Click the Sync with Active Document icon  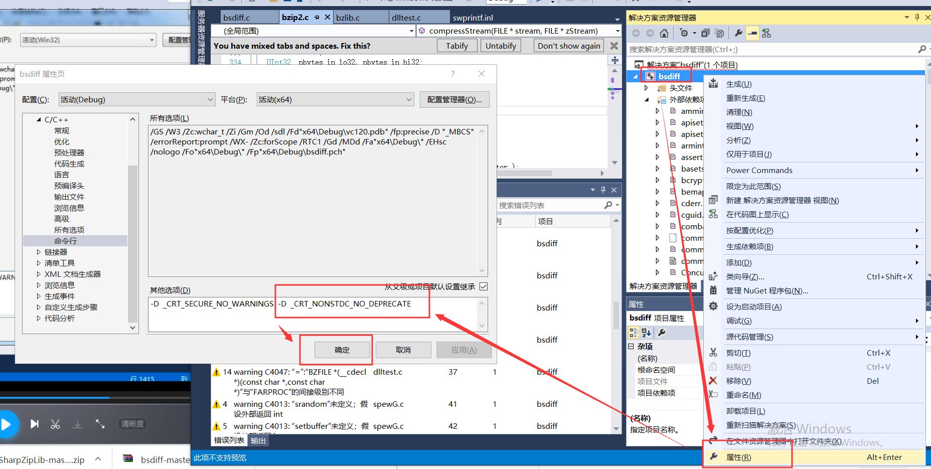coord(704,33)
